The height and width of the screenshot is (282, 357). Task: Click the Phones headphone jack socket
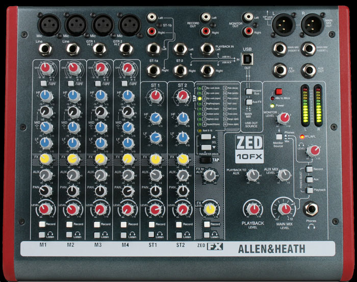point(311,209)
